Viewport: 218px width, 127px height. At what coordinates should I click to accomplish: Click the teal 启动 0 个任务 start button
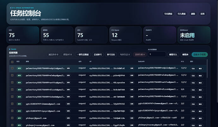coord(200,54)
